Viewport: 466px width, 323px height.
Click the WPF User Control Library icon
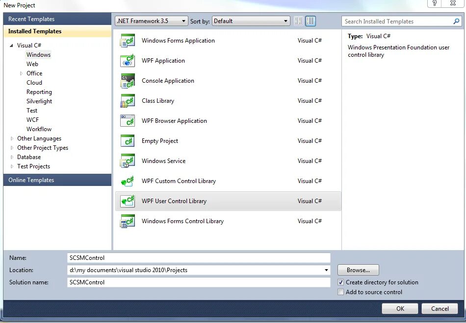128,201
